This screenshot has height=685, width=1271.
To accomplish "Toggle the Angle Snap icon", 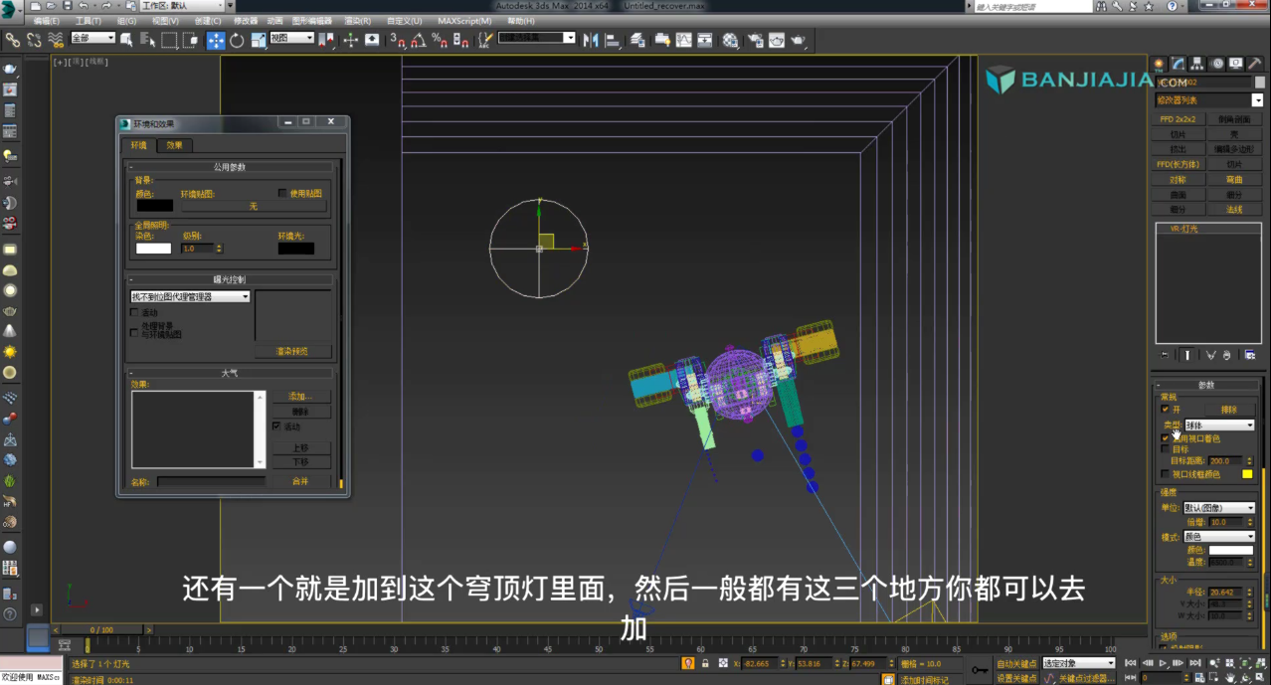I will pos(418,40).
